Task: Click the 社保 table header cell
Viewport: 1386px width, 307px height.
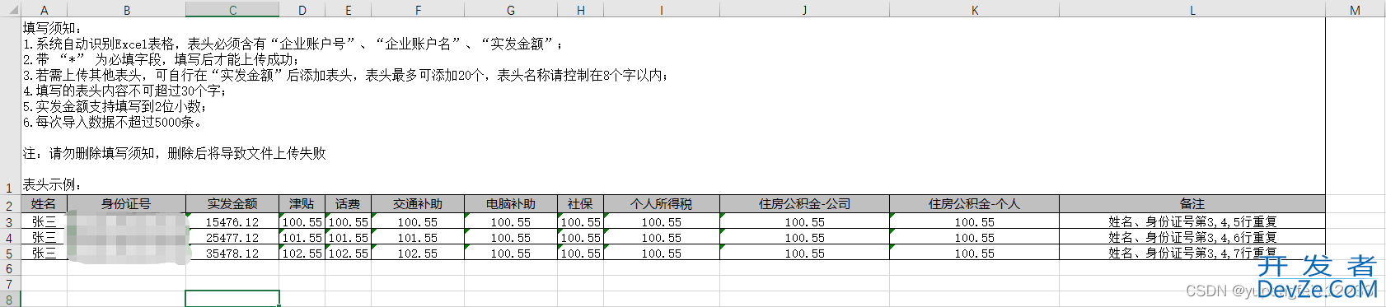Action: 581,204
